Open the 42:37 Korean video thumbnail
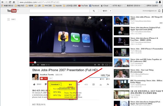The height and width of the screenshot is (106, 163). click(x=122, y=94)
